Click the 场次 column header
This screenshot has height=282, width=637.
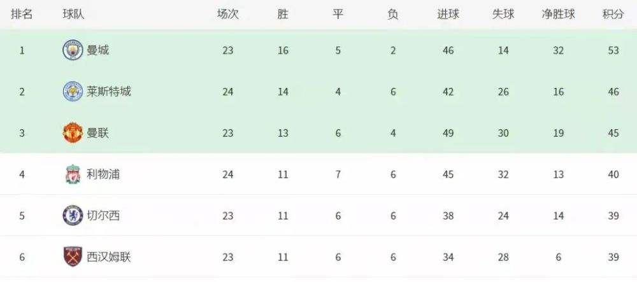(228, 15)
